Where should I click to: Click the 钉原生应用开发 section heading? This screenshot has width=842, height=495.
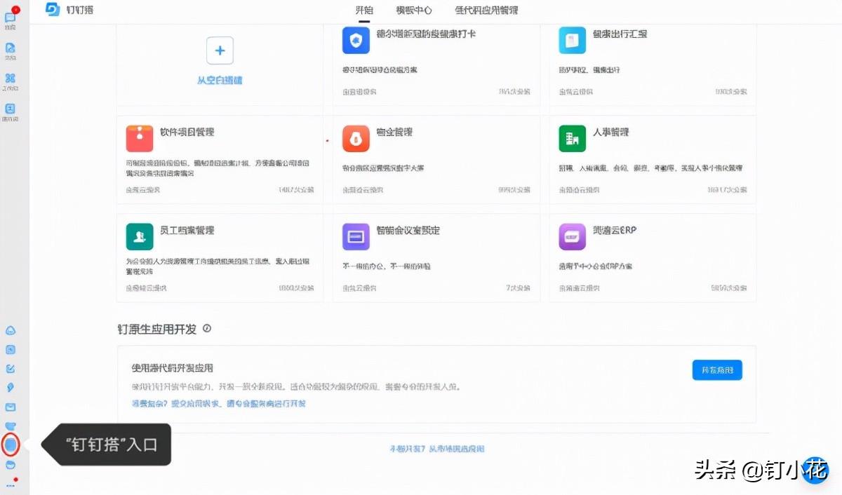point(157,329)
